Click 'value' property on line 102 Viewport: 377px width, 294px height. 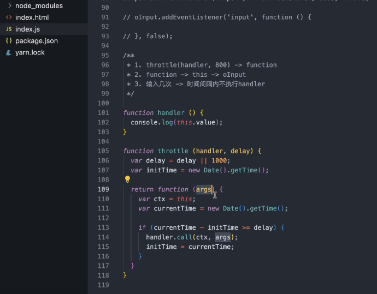(x=205, y=122)
